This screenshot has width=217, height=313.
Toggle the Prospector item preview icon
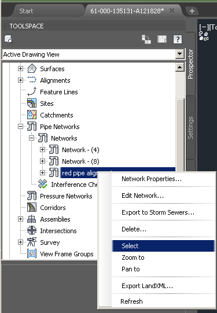tap(146, 39)
